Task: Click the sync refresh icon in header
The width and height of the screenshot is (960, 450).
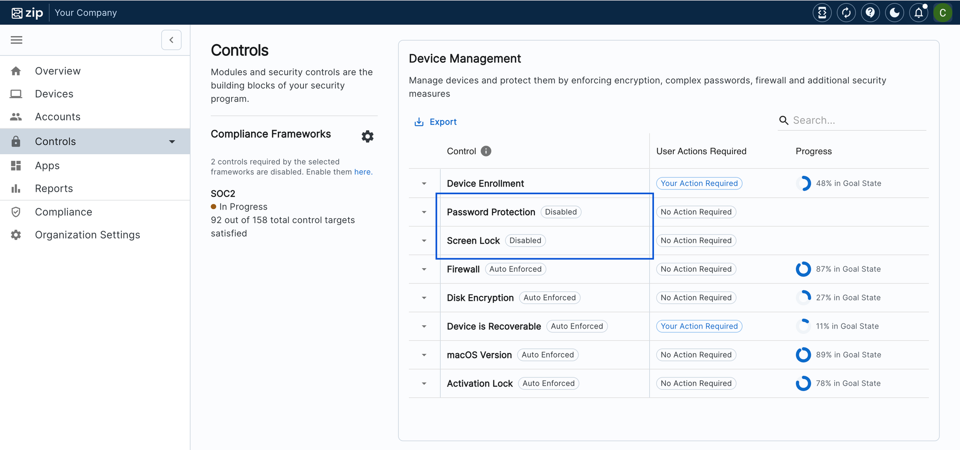Action: pos(846,13)
